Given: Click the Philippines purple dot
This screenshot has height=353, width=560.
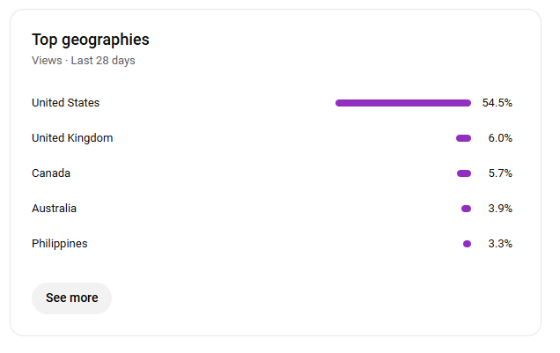Looking at the screenshot, I should click(x=468, y=244).
